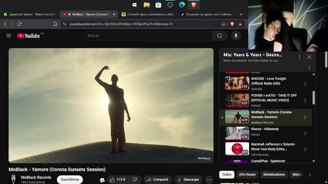Open MoBlack Records channel avatar
The height and width of the screenshot is (184, 328).
[13, 179]
